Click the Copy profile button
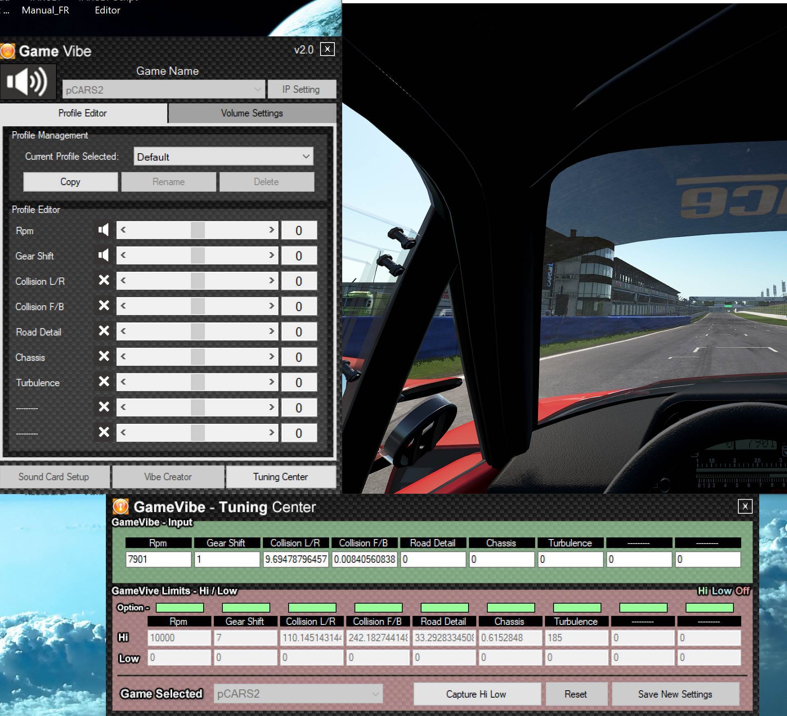Screen dimensions: 787x716 click(x=70, y=182)
